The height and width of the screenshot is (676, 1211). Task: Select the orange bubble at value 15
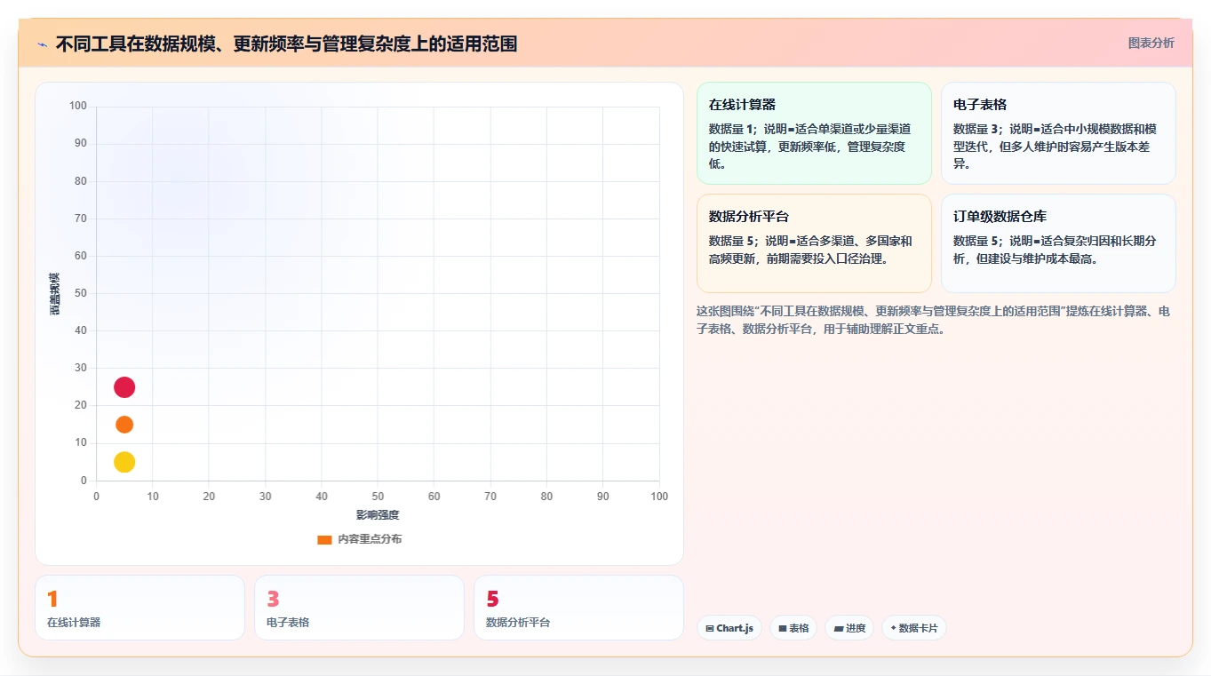tap(124, 425)
